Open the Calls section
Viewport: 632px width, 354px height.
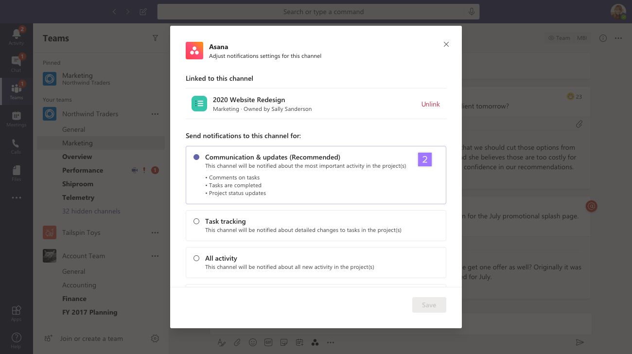17,145
